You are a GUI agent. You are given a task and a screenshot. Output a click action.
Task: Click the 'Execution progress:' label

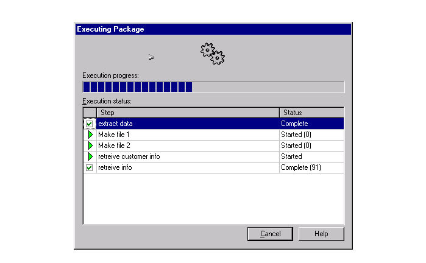(110, 75)
